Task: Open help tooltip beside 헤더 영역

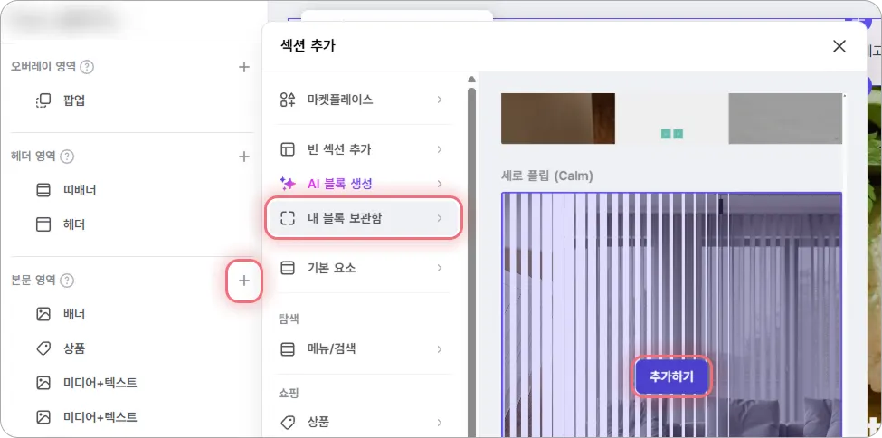Action: pyautogui.click(x=67, y=156)
